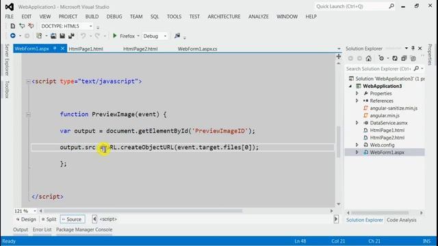Click the icon right of the Debug dropdown

[177, 36]
